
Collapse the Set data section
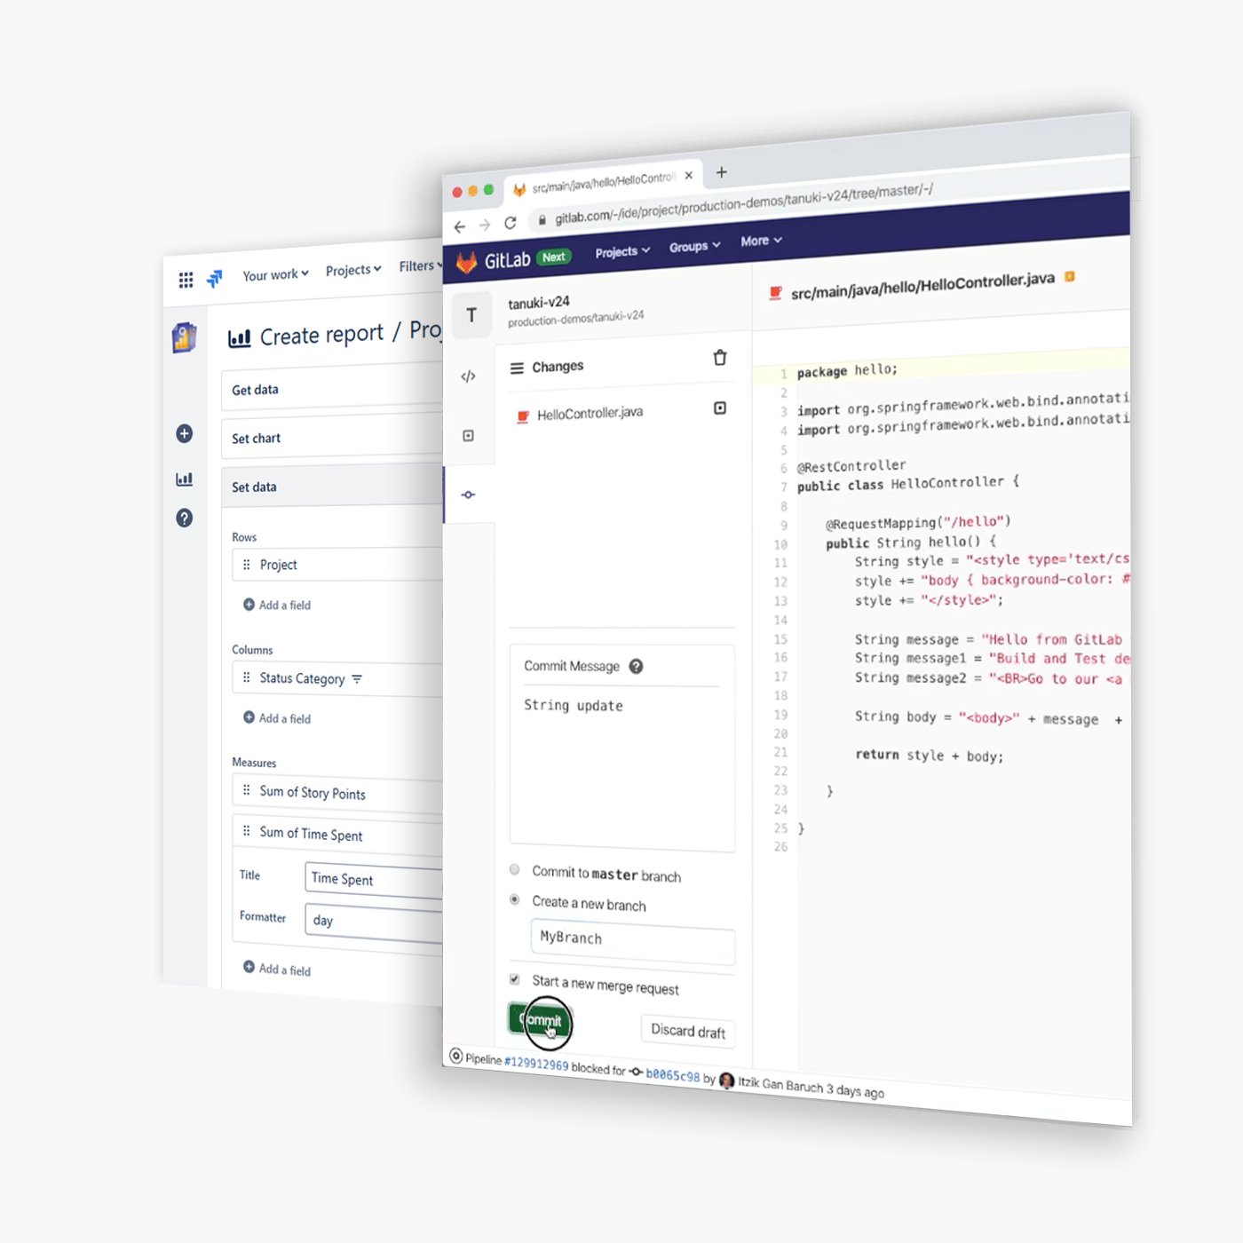tap(332, 487)
